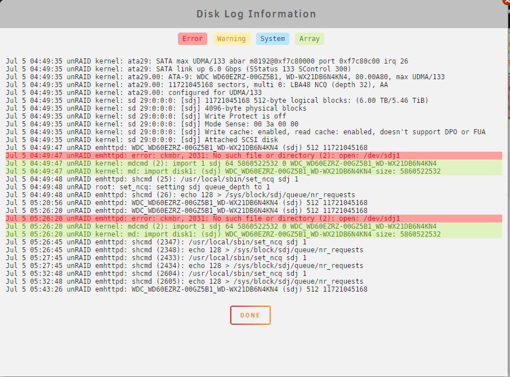The image size is (510, 377).
Task: Click the shcmd (2348) echo 128 line
Action: [185, 250]
